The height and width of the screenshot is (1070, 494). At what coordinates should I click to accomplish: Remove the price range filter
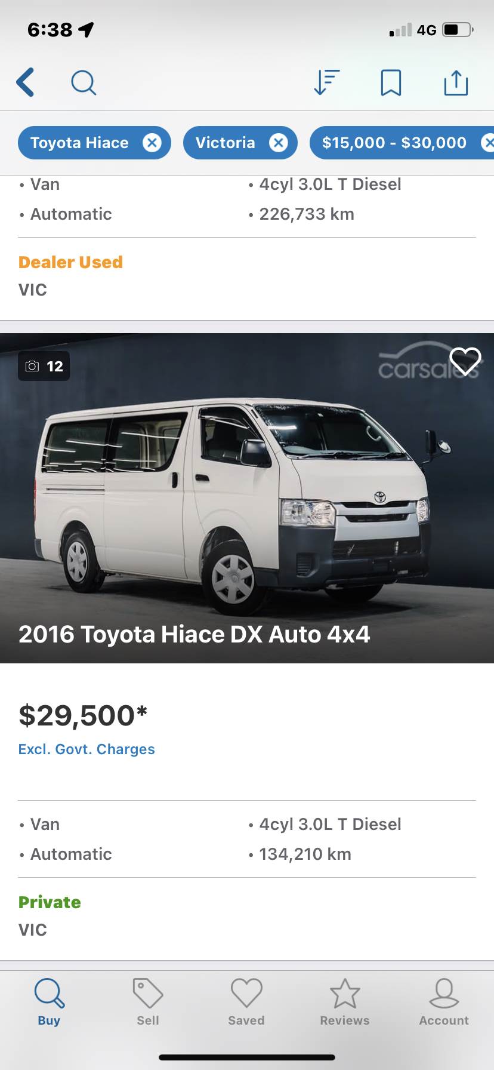488,143
